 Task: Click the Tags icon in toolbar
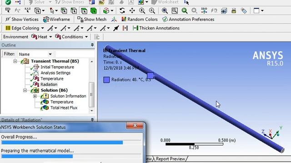244,10
